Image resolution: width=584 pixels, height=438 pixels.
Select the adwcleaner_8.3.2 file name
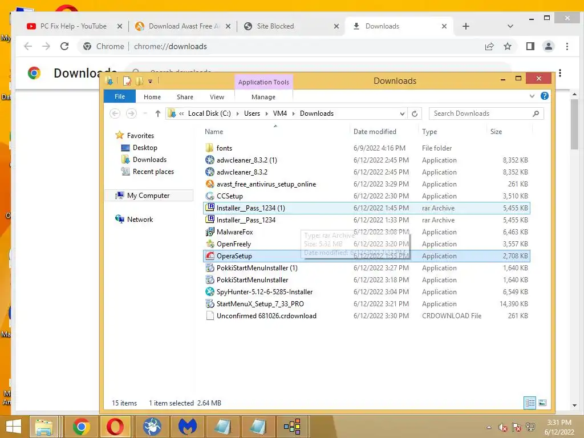[x=242, y=172]
